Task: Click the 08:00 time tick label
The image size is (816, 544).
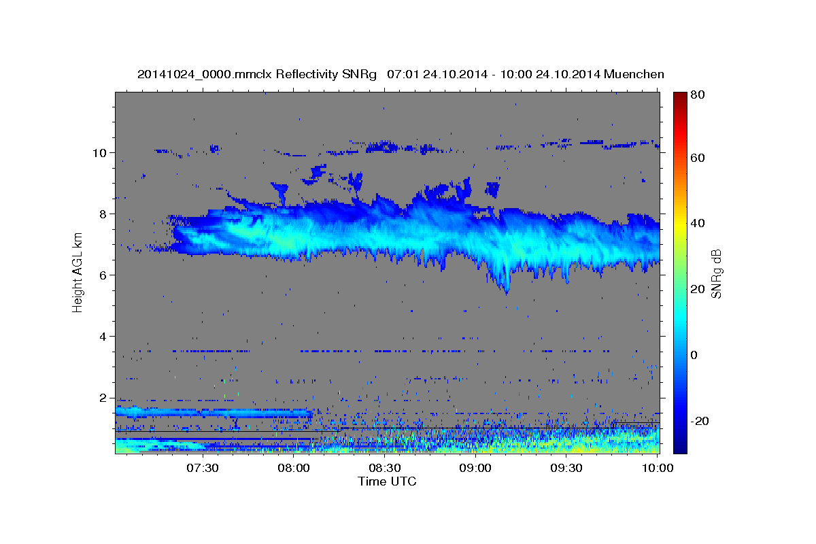Action: coord(294,468)
